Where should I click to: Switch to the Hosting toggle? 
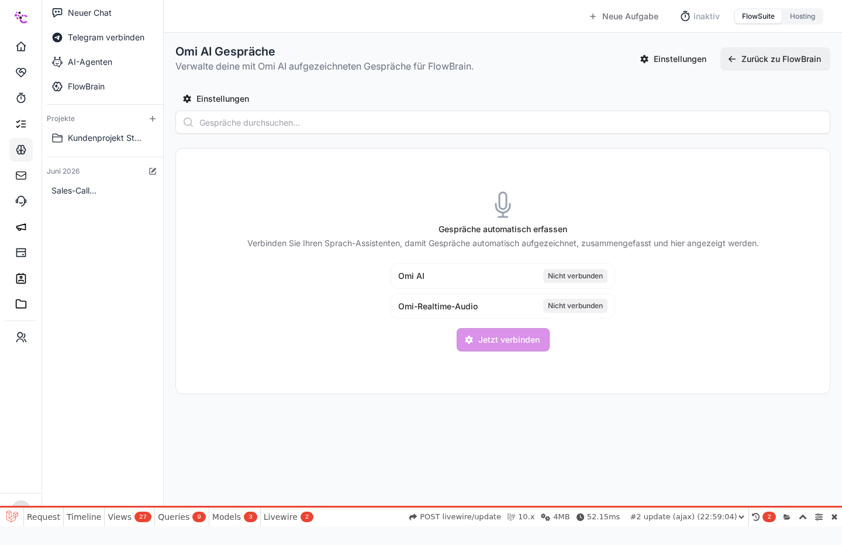tap(802, 16)
